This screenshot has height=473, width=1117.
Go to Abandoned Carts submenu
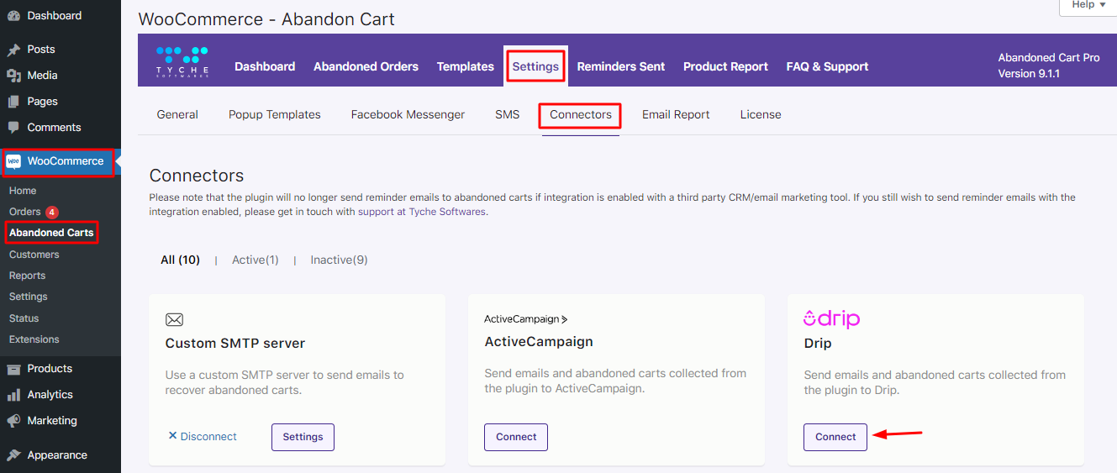point(51,233)
